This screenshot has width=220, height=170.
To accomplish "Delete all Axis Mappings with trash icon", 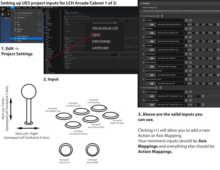I will tap(161, 88).
